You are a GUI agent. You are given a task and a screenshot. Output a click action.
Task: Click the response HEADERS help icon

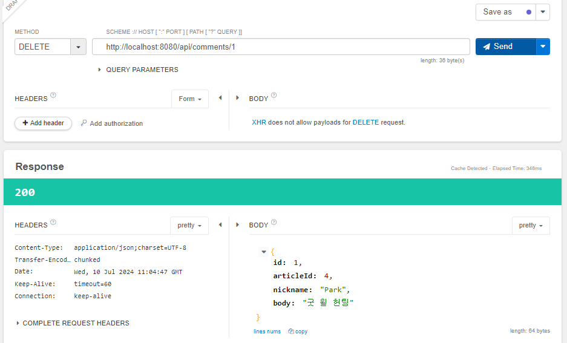coord(53,222)
